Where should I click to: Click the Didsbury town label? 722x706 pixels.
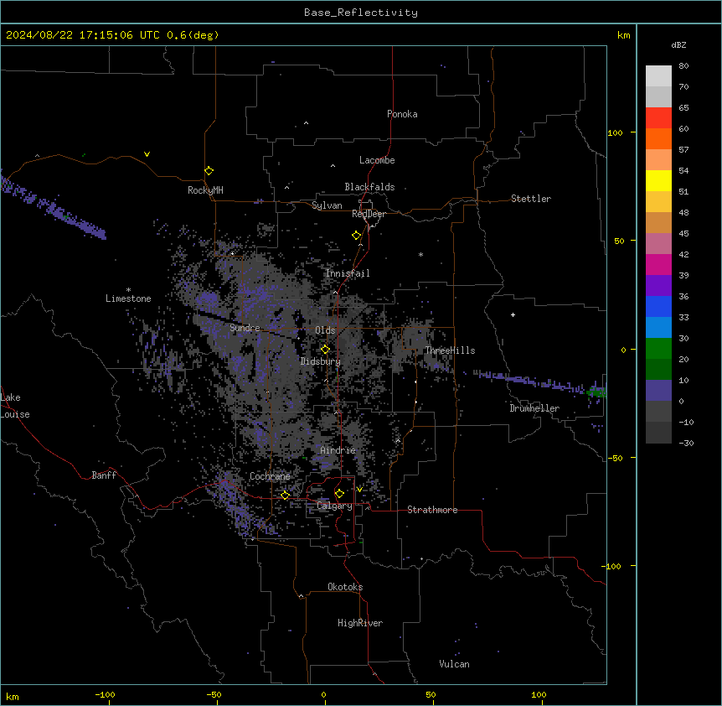click(321, 361)
